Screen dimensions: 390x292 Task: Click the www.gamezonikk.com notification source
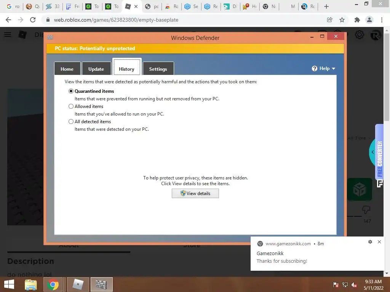[x=288, y=244]
